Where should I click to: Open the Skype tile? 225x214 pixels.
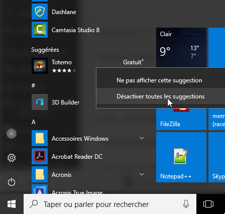click(x=217, y=157)
